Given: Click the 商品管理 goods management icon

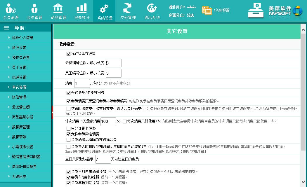Looking at the screenshot, I should tap(58, 8).
